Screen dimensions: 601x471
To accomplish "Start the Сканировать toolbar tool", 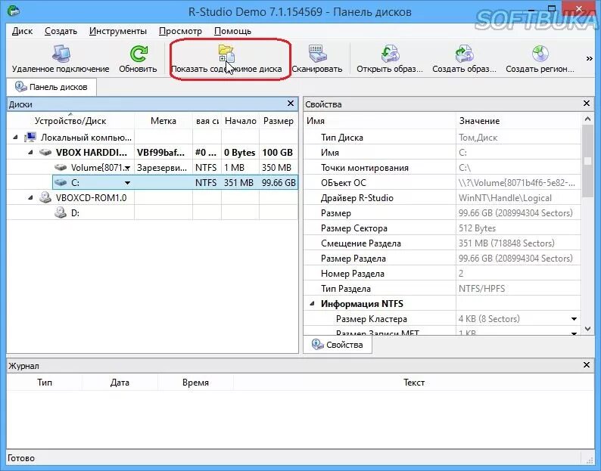I will [316, 60].
